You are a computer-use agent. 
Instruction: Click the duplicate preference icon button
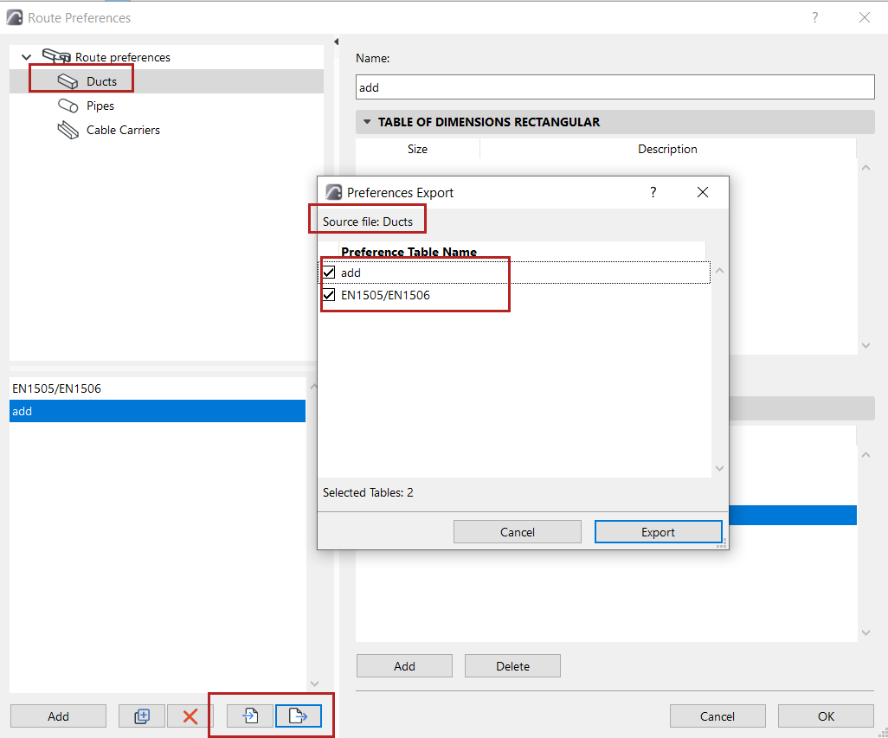click(x=142, y=716)
